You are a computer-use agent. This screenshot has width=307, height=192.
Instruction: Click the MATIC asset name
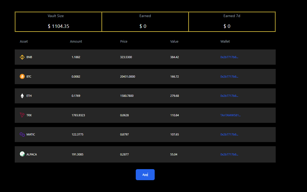(31, 134)
